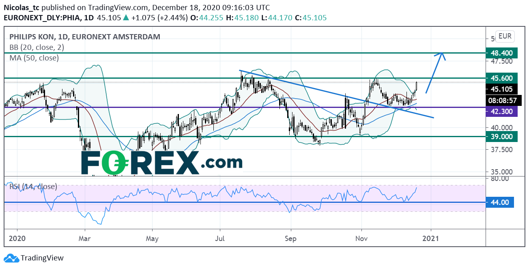The width and height of the screenshot is (529, 269).
Task: Click the green up-triangle beside 45.105
Action: coord(126,18)
